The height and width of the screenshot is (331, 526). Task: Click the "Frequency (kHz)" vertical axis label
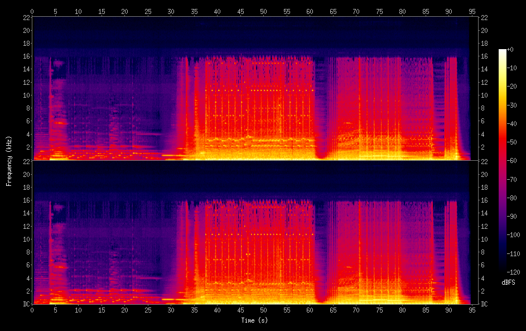(9, 161)
